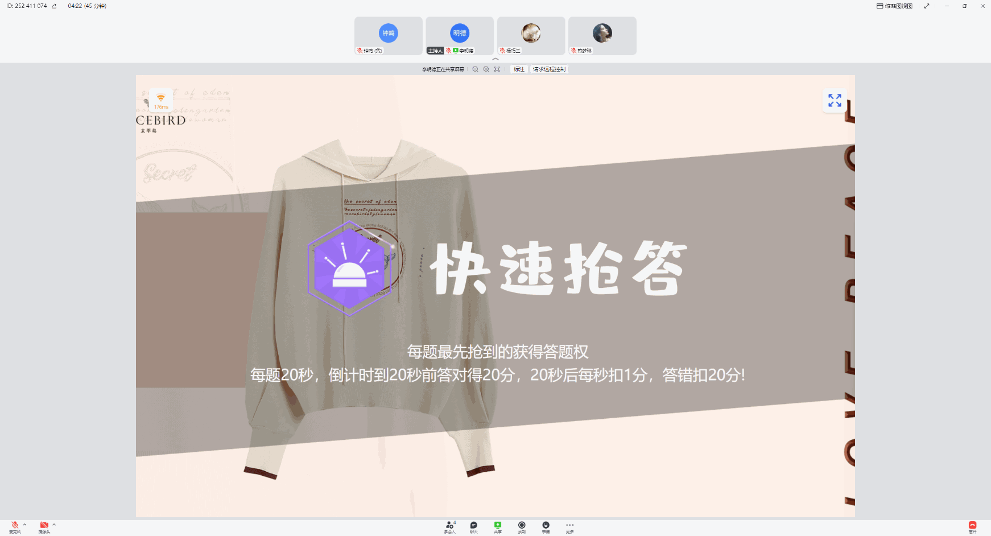Screen dimensions: 991x536
Task: Open the 缩略图视图 view layout menu
Action: click(x=895, y=6)
